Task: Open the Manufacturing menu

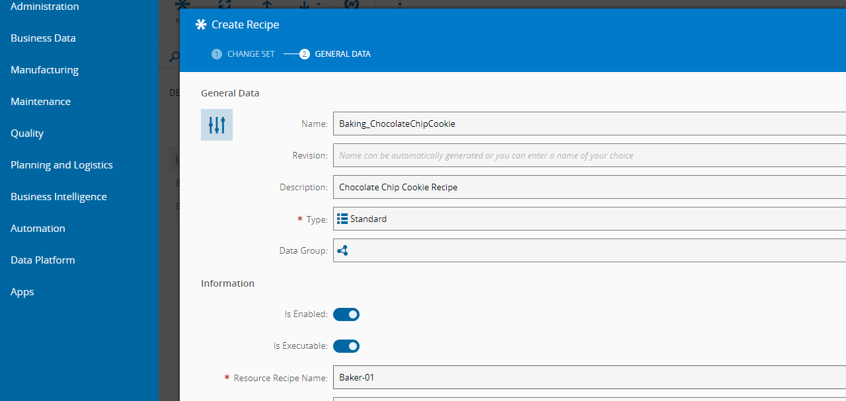Action: [44, 70]
